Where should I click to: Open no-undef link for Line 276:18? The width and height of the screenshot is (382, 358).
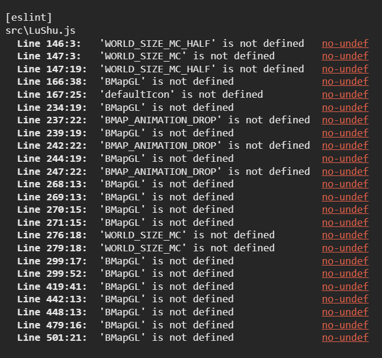click(345, 235)
